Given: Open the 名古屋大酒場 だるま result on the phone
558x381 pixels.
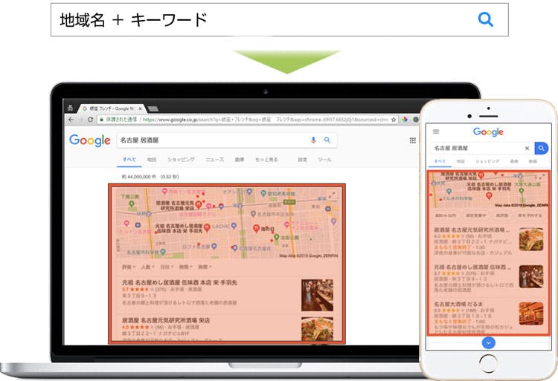Looking at the screenshot, I should (458, 305).
